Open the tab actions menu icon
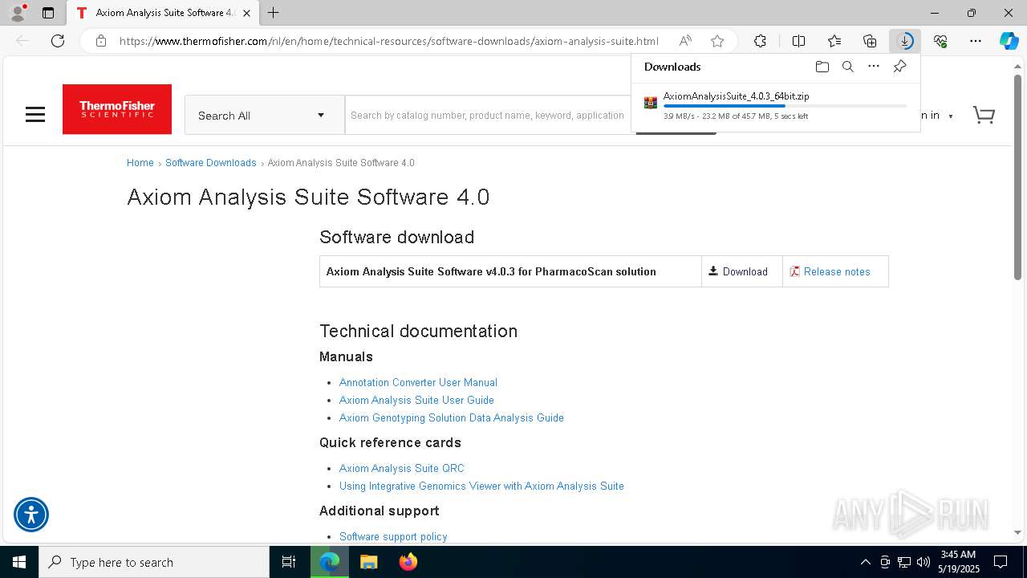Screen dimensions: 1027x578 tap(48, 13)
